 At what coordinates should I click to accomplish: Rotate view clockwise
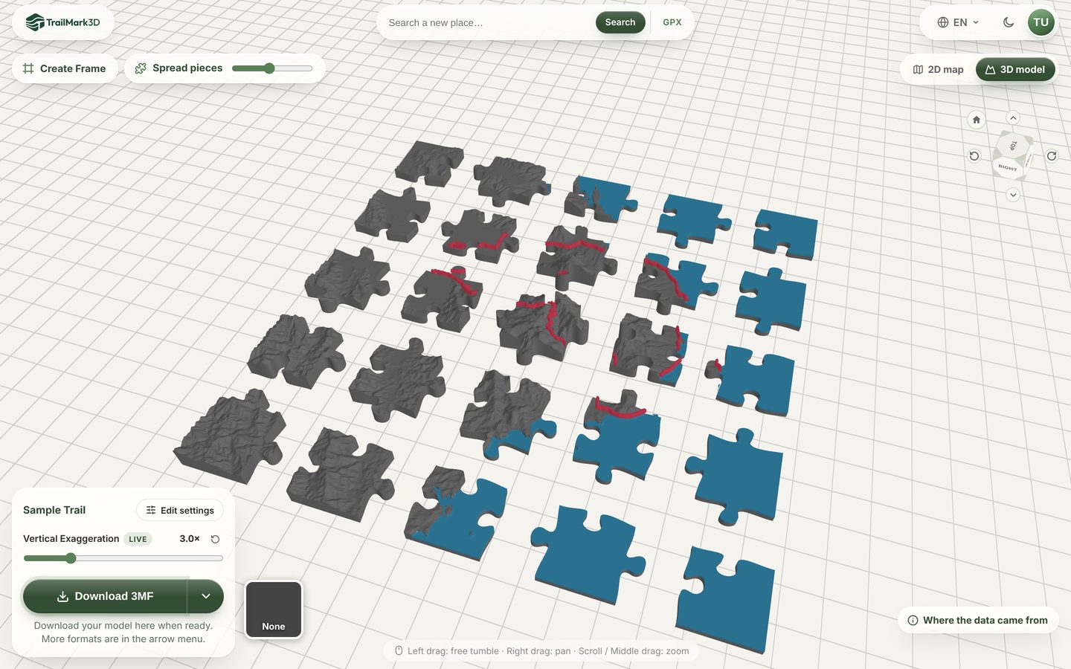click(1052, 156)
